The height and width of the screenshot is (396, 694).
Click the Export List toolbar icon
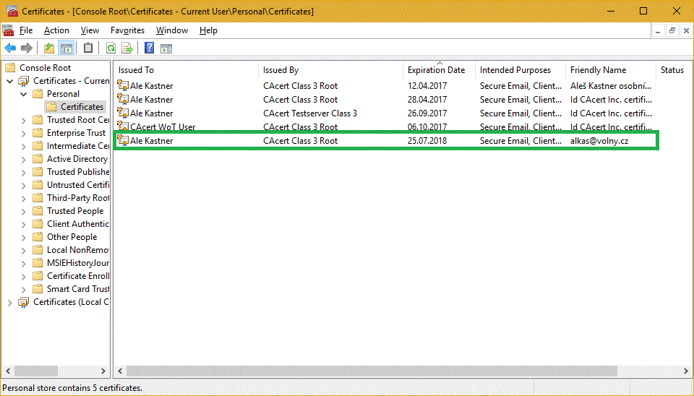(x=127, y=48)
